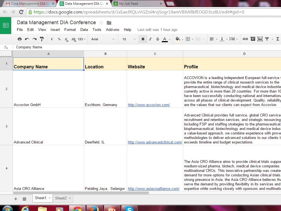Open the File menu
This screenshot has width=281, height=211.
20,30
